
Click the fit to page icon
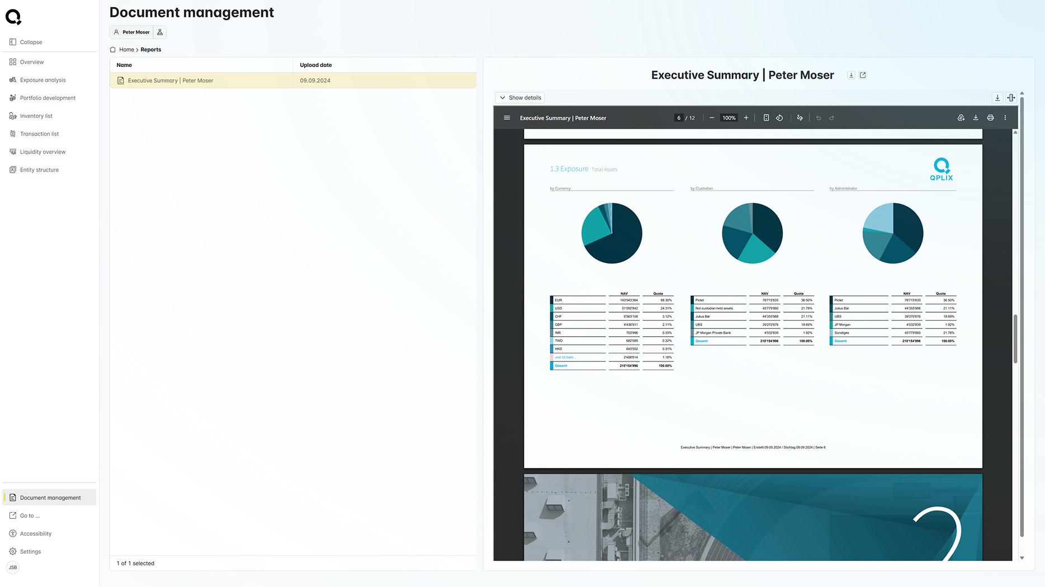click(766, 118)
